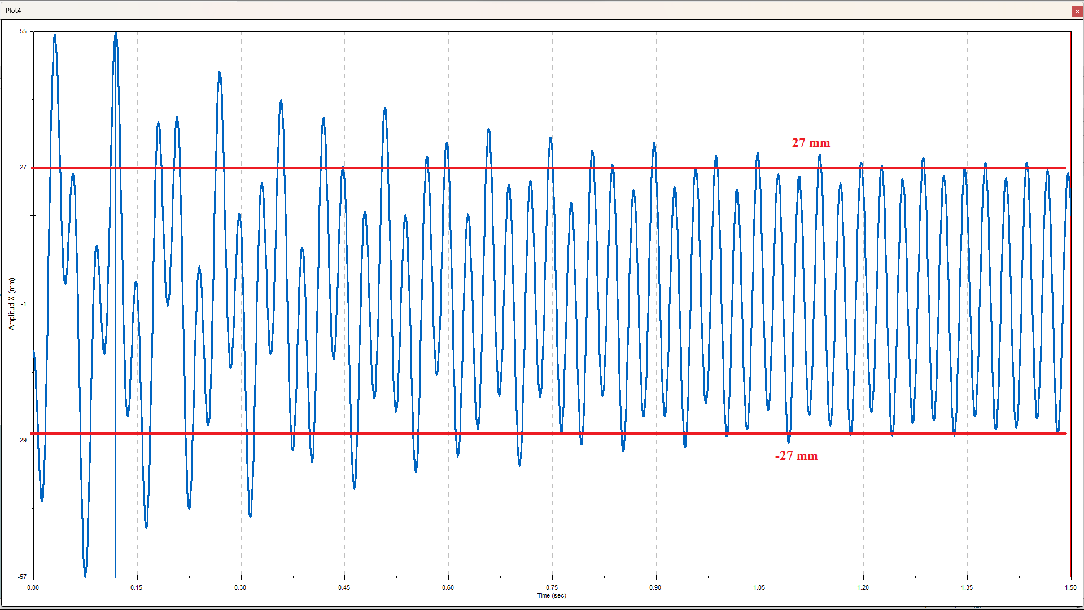This screenshot has width=1084, height=610.
Task: Click the 1.35 time axis tick label
Action: (x=967, y=587)
